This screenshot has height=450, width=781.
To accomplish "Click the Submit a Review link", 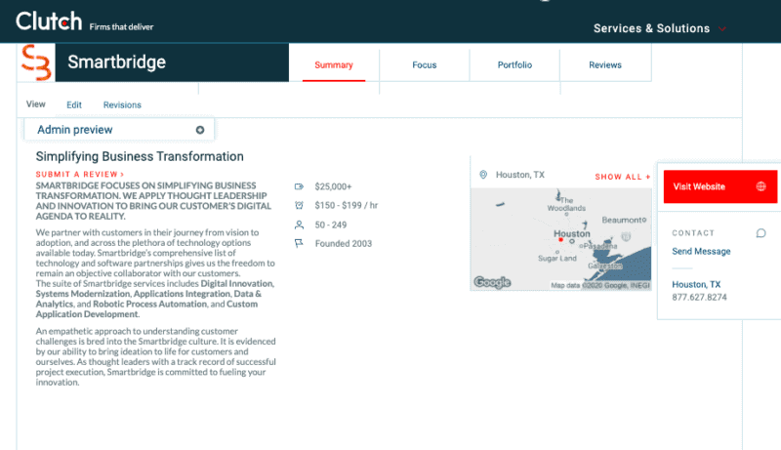I will [80, 174].
